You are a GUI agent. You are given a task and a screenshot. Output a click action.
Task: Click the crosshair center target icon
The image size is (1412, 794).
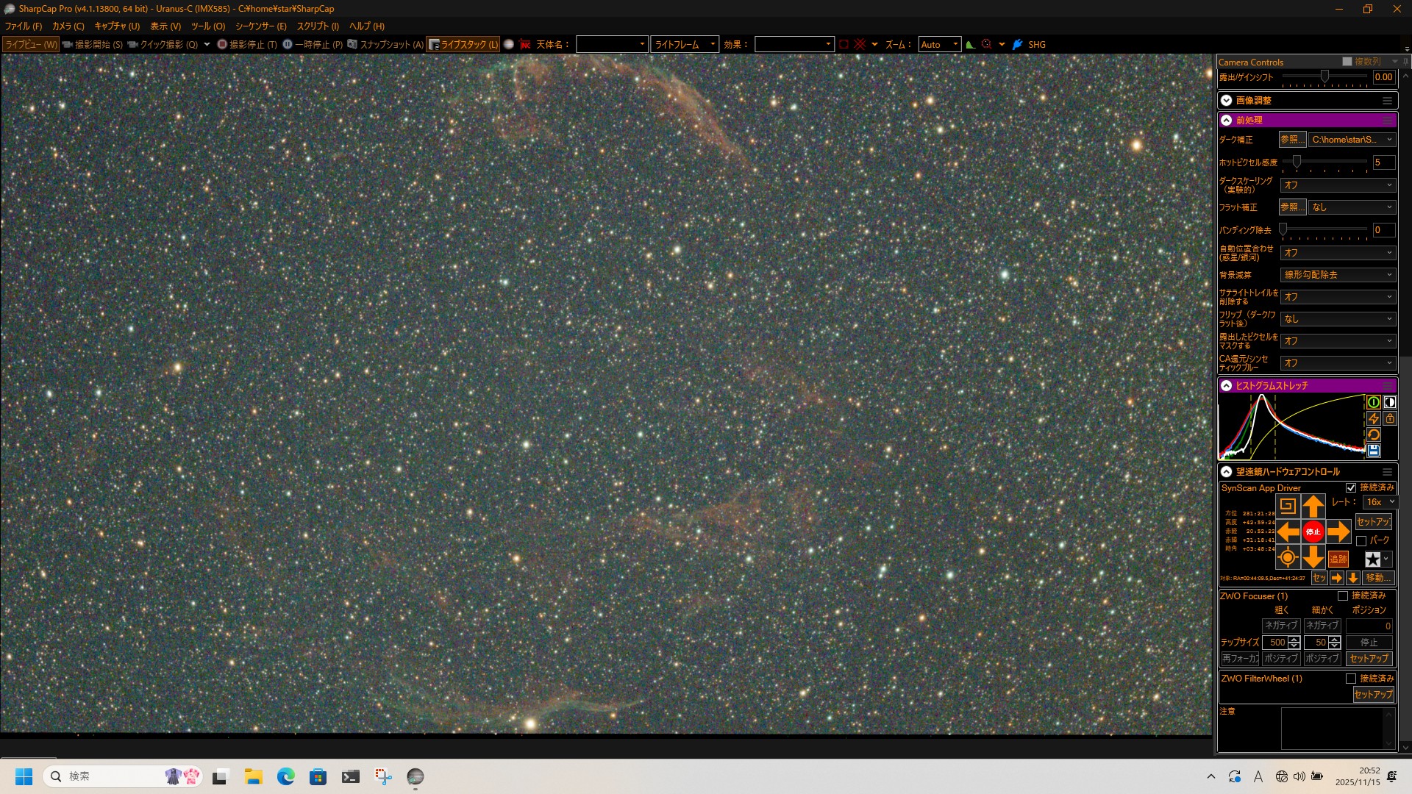coord(1287,557)
